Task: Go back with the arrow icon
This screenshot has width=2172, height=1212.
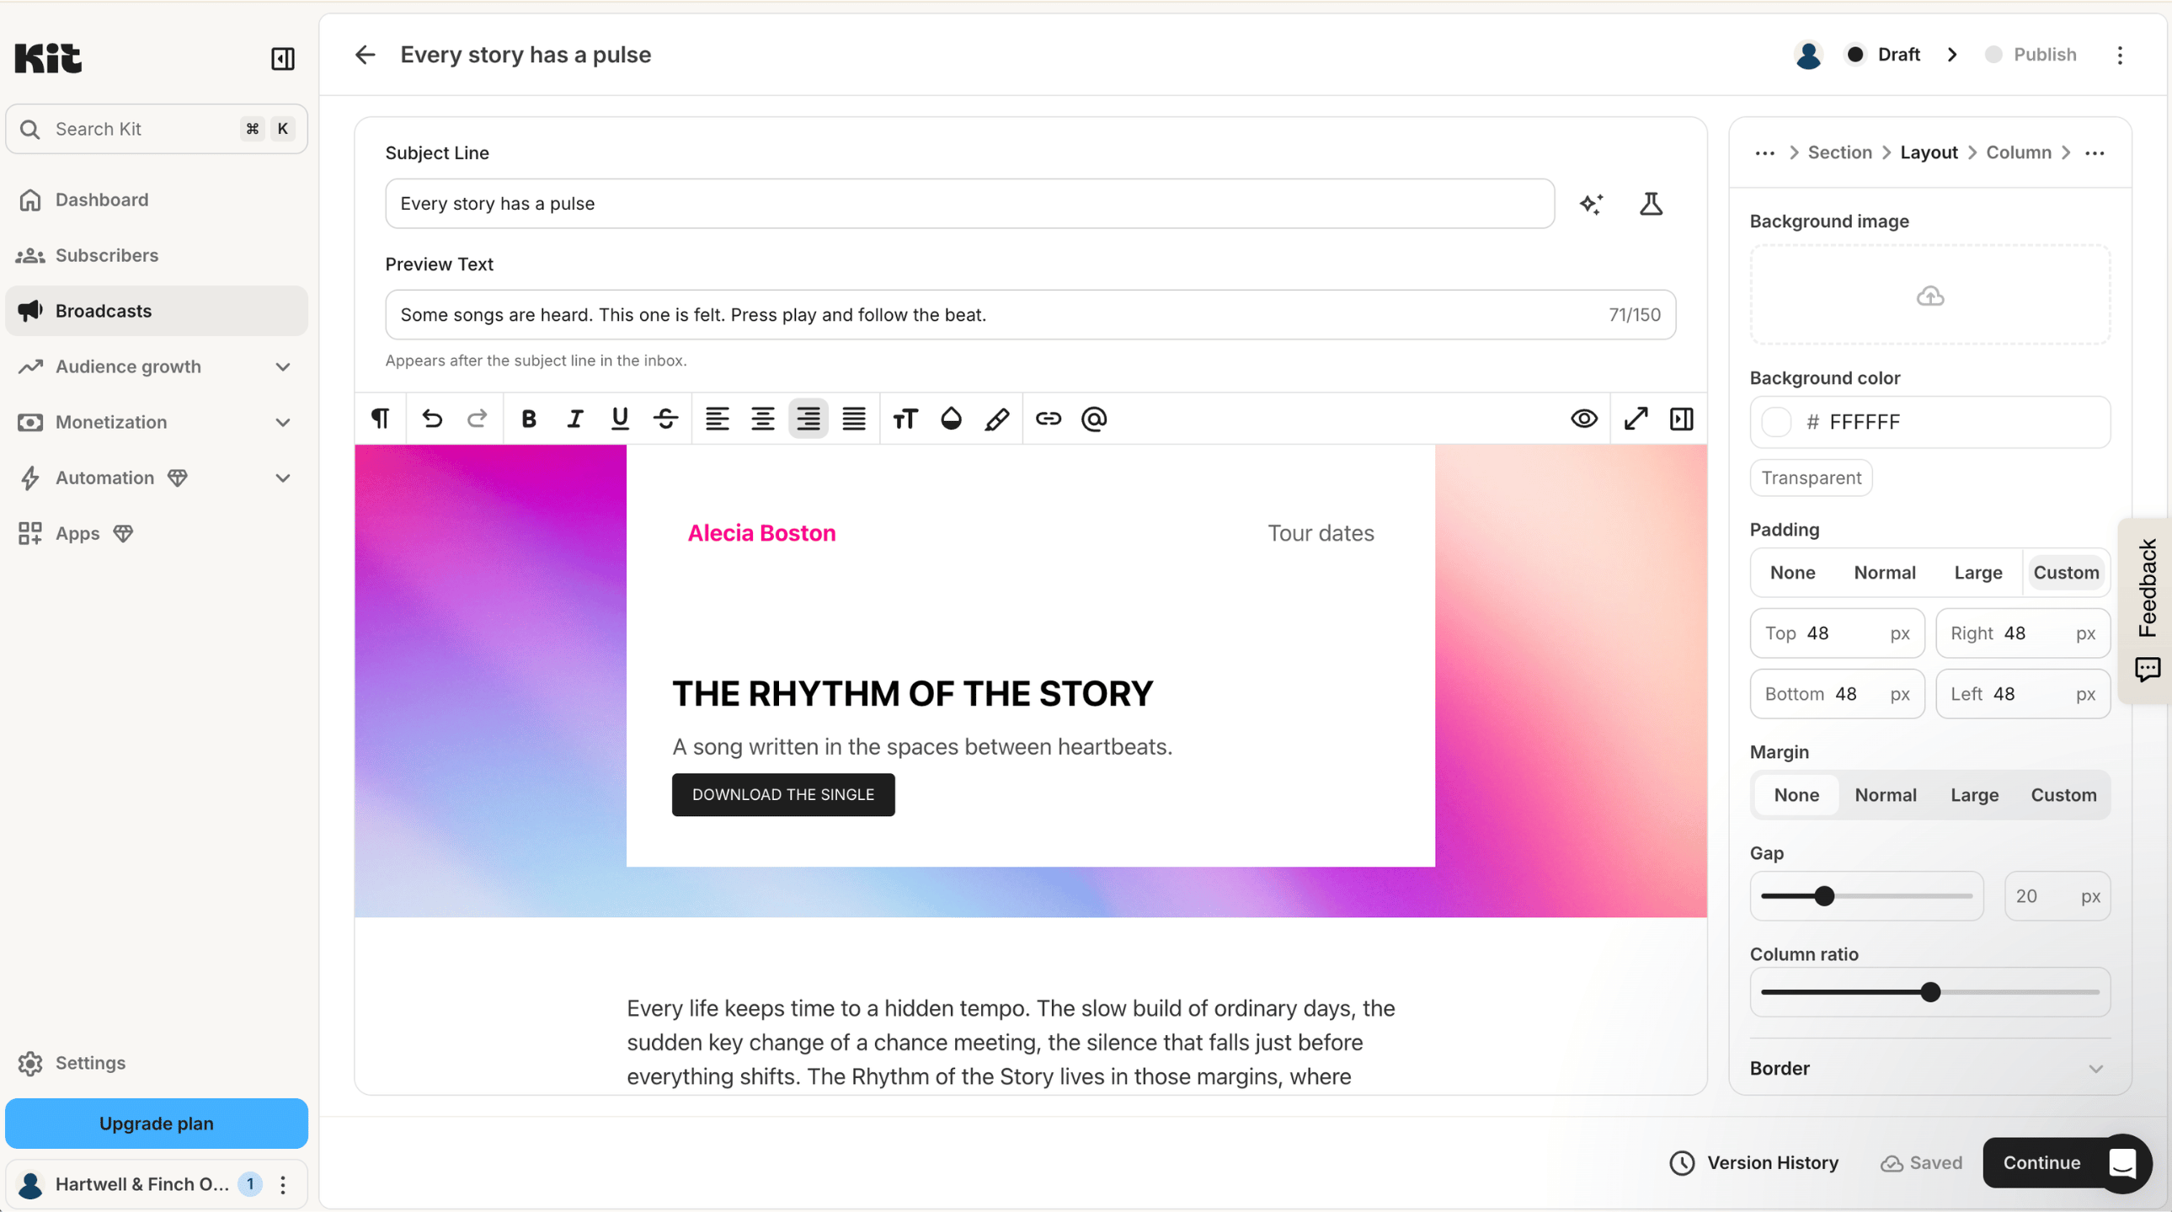Action: point(365,55)
